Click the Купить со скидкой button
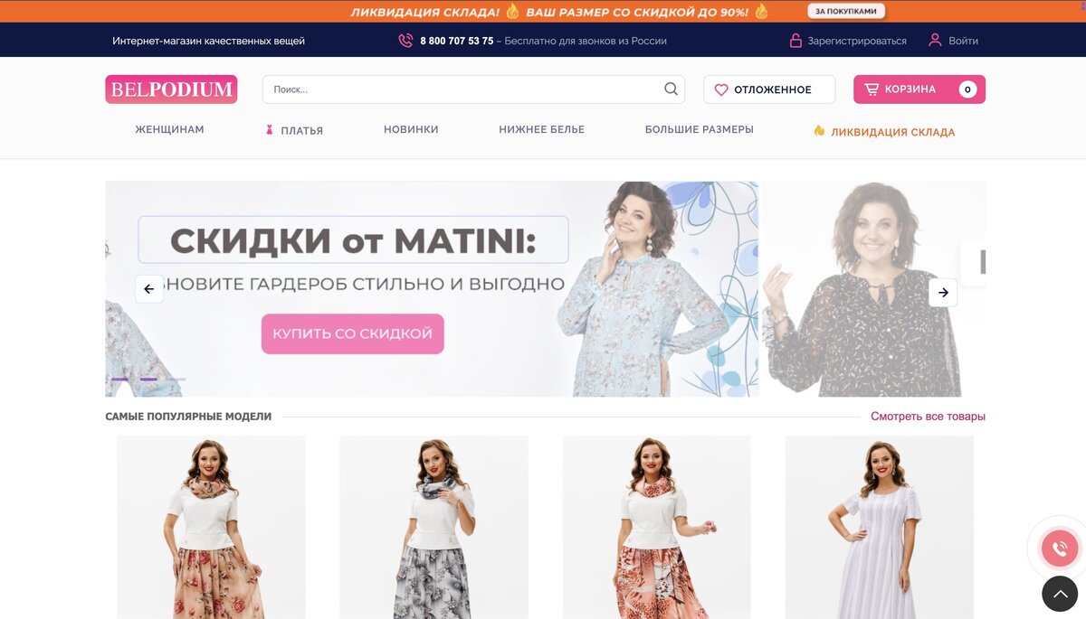 pyautogui.click(x=353, y=333)
